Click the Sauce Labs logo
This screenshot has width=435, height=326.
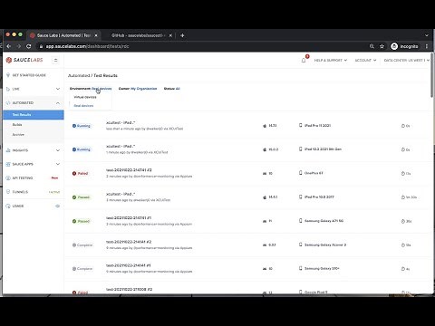[x=24, y=60]
